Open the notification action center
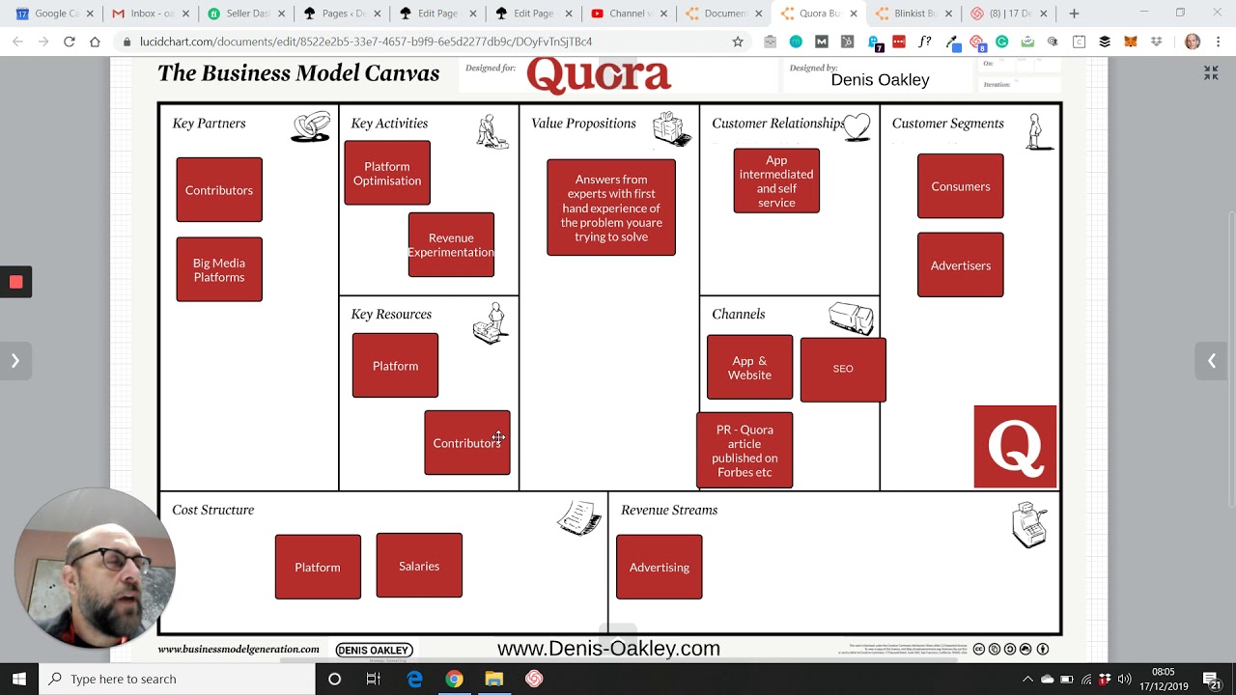Screen dimensions: 1236x695 point(1211,680)
